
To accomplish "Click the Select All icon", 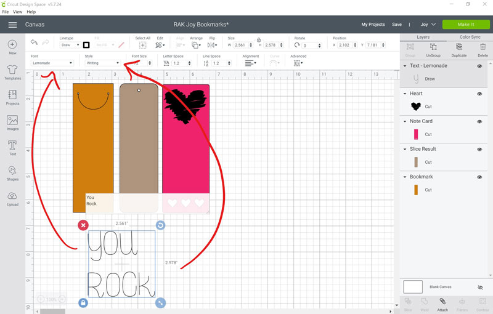I will tap(143, 45).
